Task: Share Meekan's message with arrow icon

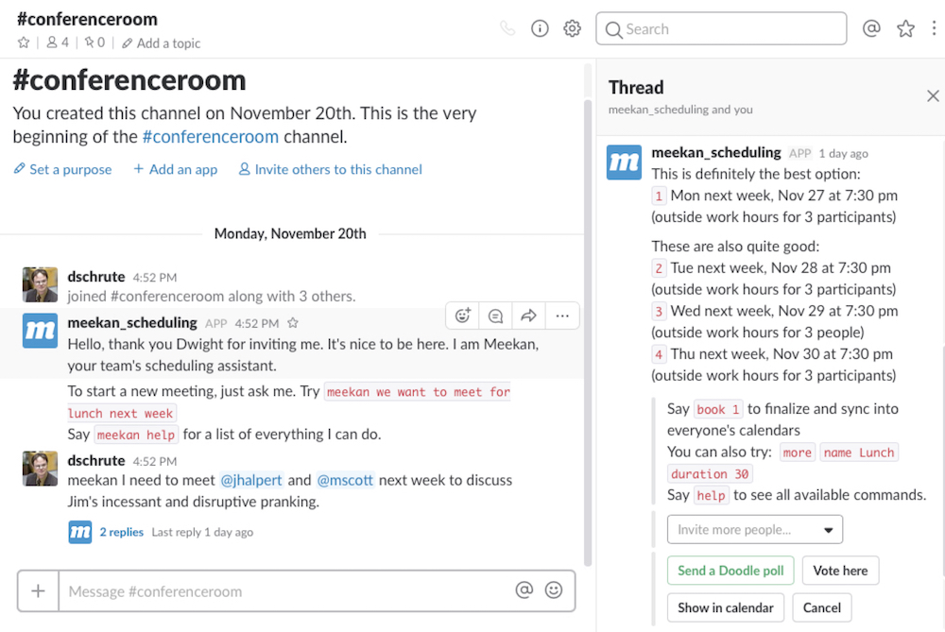Action: 528,316
